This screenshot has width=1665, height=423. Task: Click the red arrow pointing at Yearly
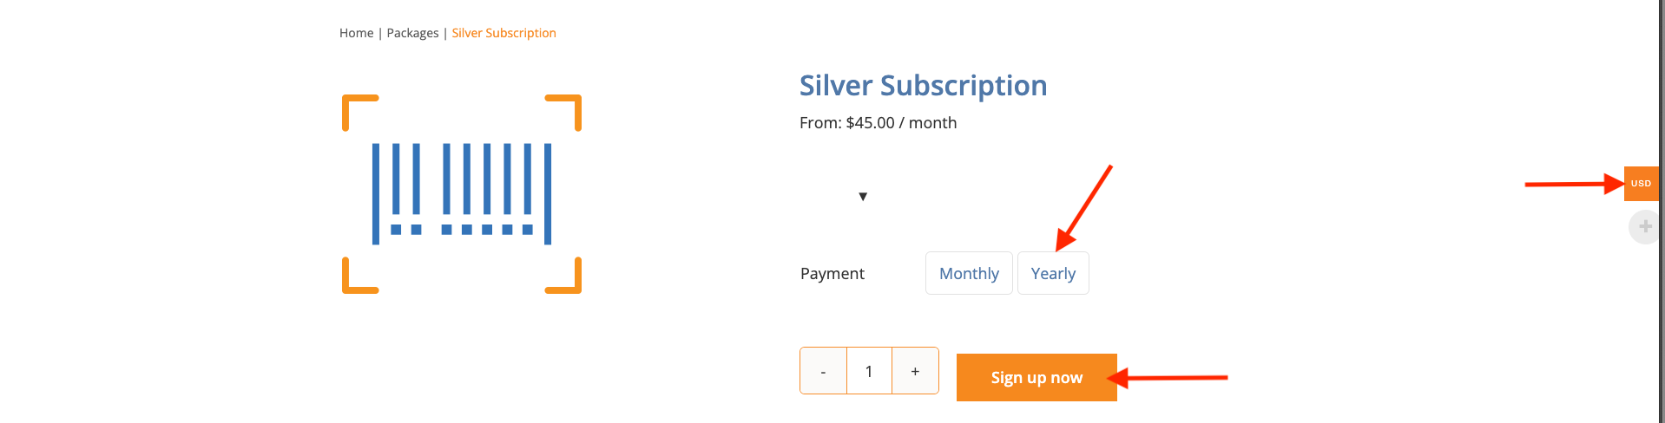pyautogui.click(x=1083, y=208)
